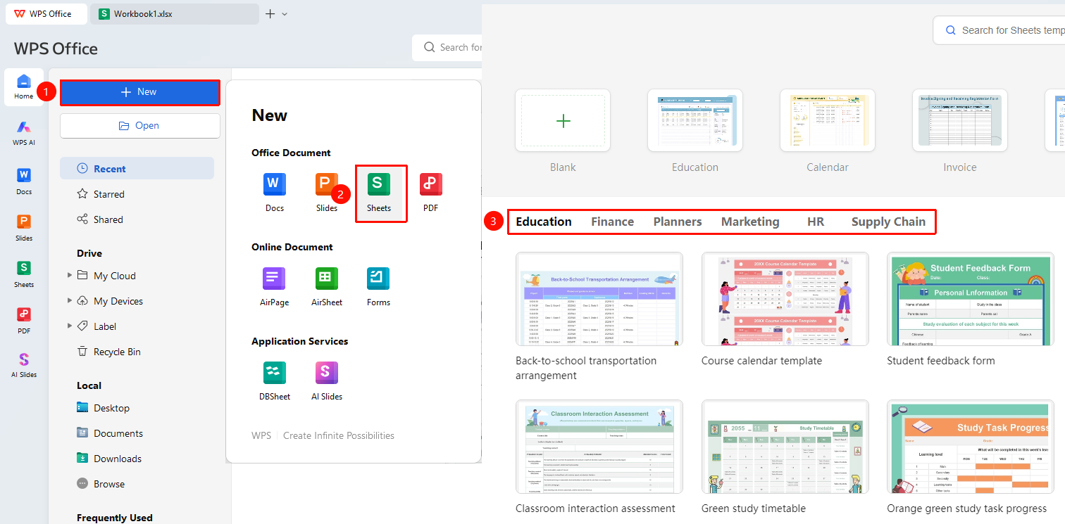Click the Search for Sheets templates field
Screen dimensions: 1065x524
[x=999, y=30]
